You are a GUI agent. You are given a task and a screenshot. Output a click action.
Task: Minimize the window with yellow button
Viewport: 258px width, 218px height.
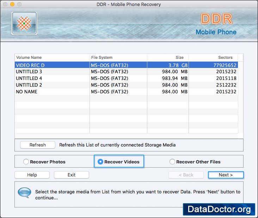(12, 4)
